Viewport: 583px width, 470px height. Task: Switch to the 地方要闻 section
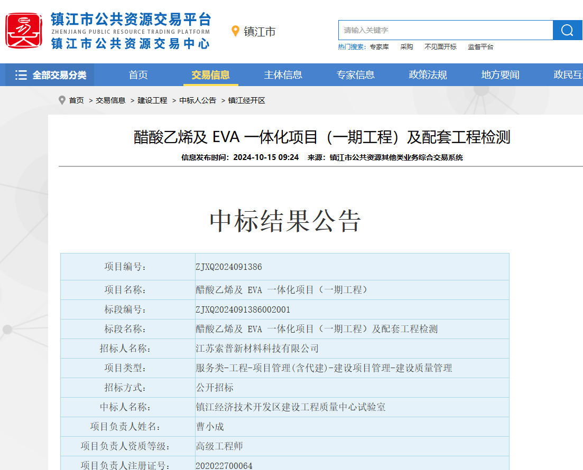pos(500,75)
